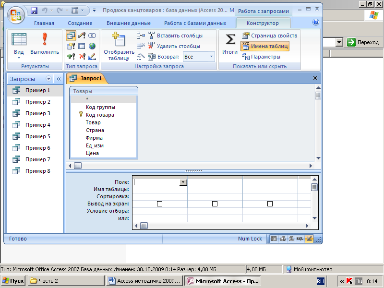Choose the Union query rings icon

click(92, 36)
